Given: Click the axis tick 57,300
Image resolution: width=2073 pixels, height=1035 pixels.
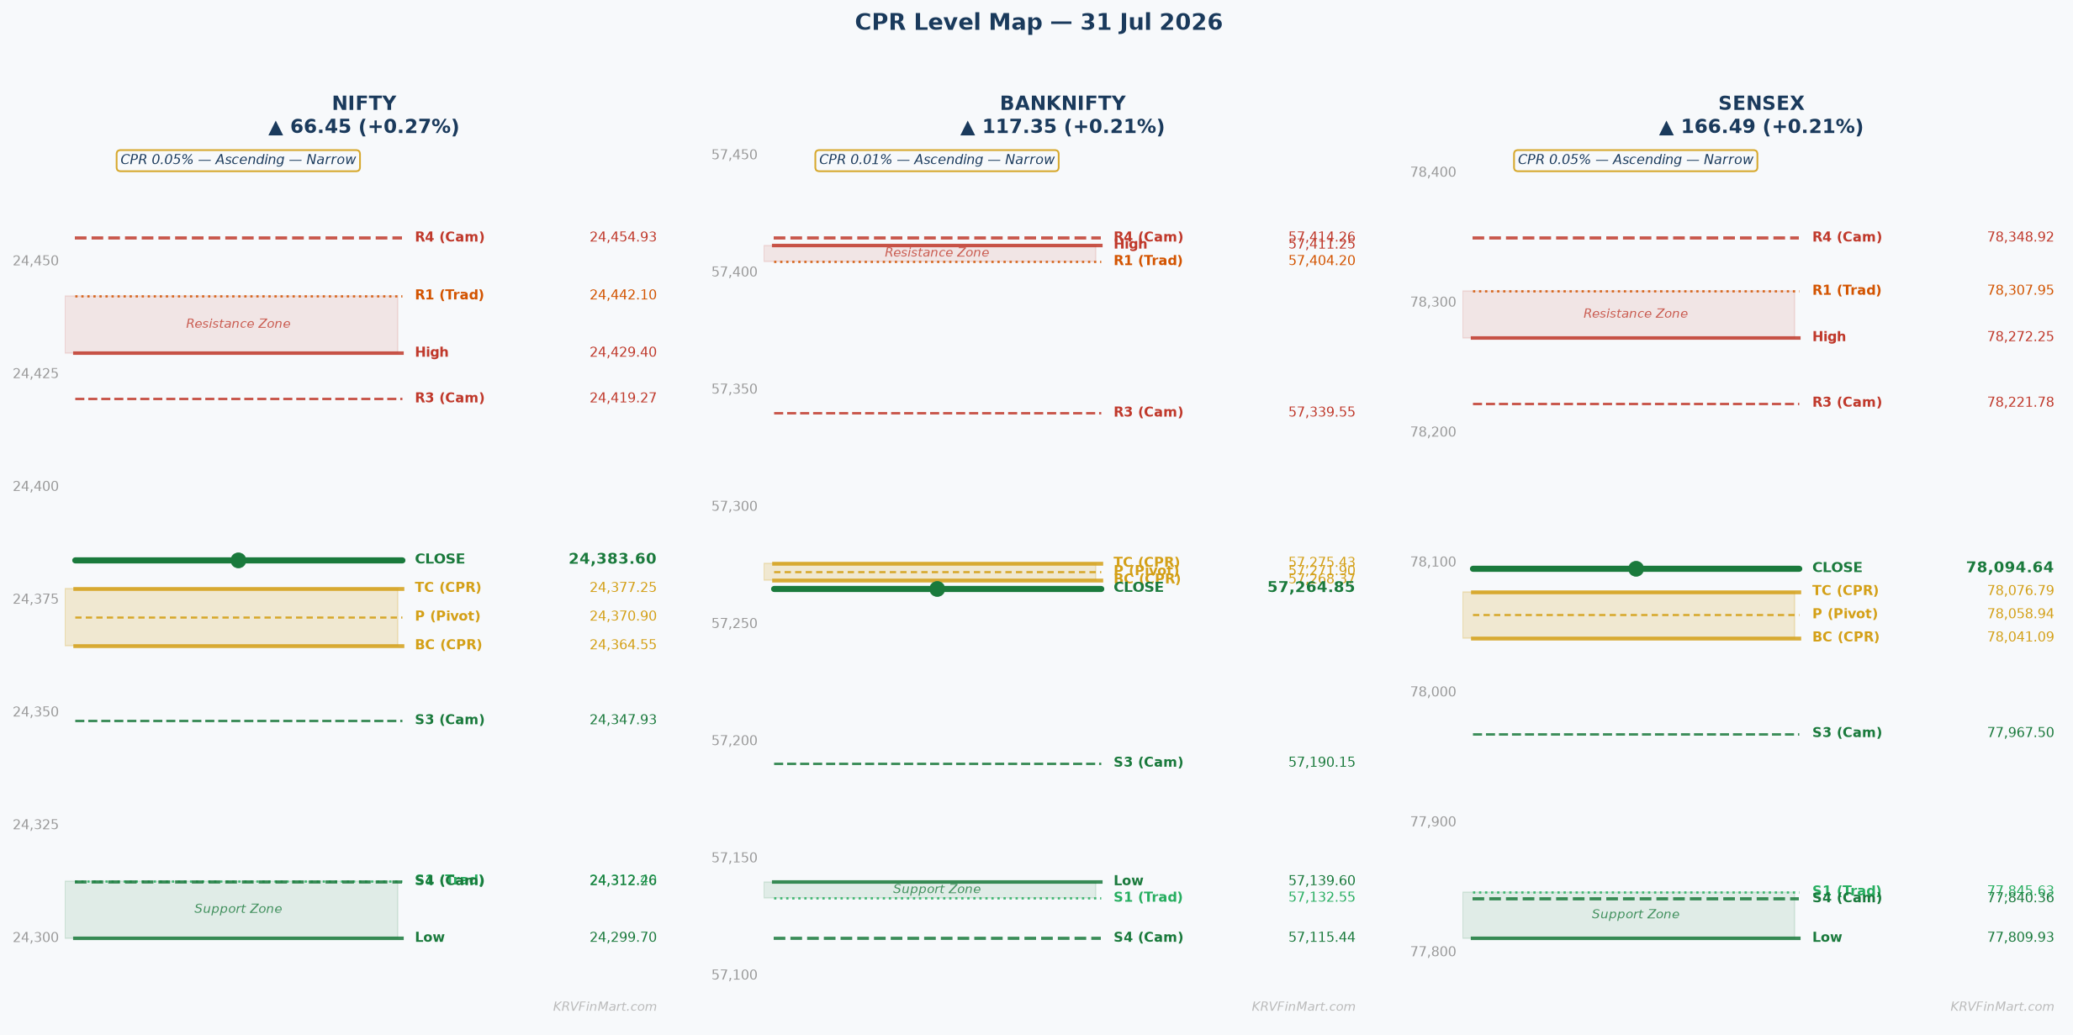Looking at the screenshot, I should (x=734, y=506).
